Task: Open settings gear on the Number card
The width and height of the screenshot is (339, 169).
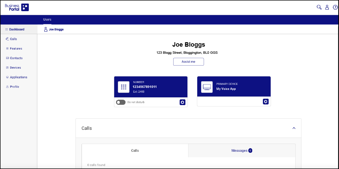Action: click(x=182, y=102)
